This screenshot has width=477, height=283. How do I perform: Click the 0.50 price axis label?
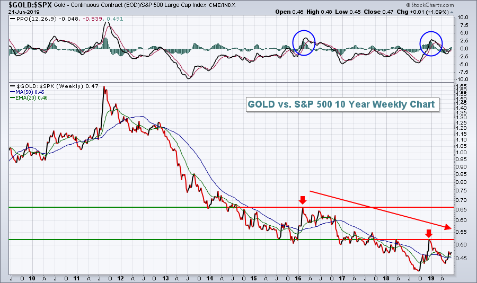point(461,245)
